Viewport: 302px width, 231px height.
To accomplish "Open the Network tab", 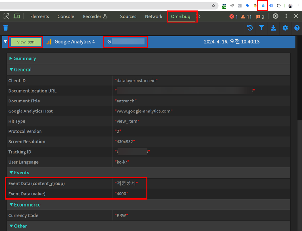I will 154,17.
